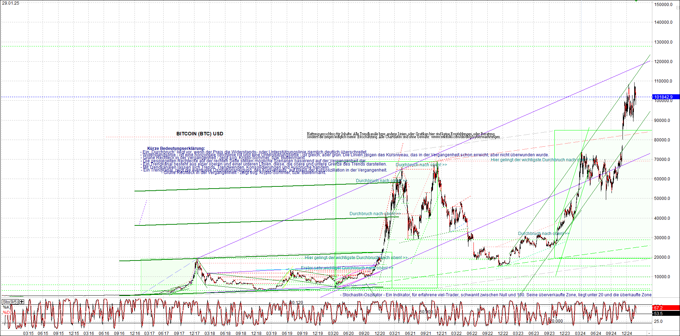Click the 12 15 date axis label
The height and width of the screenshot is (336, 680).
pyautogui.click(x=74, y=334)
